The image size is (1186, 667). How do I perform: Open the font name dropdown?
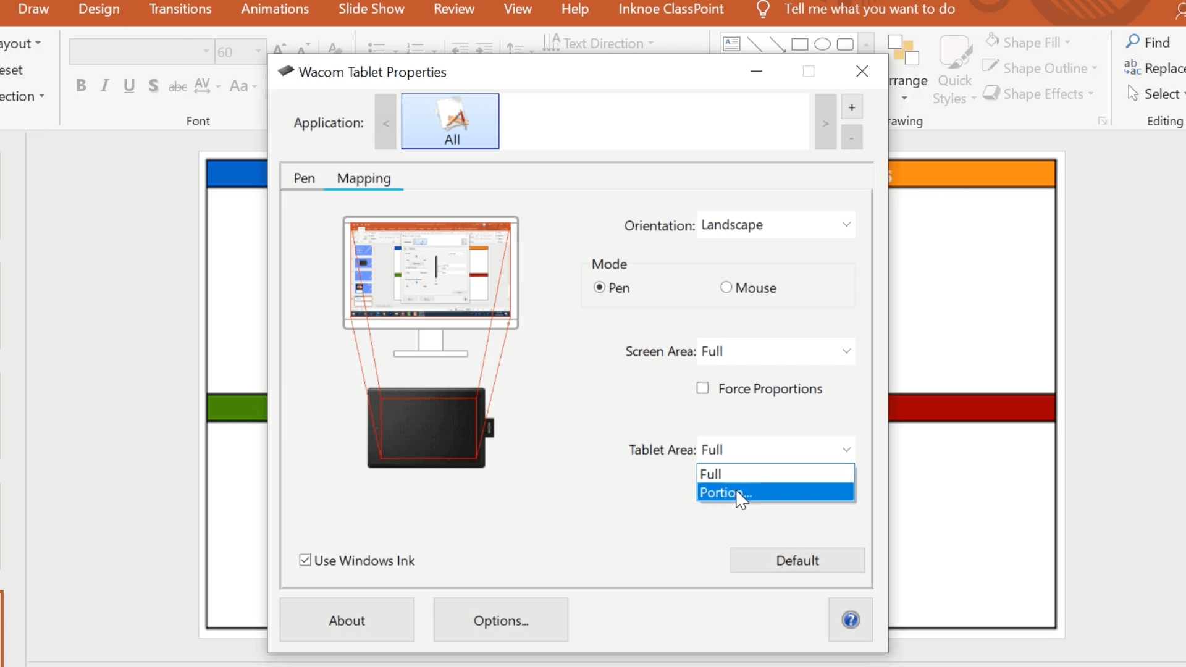point(206,52)
